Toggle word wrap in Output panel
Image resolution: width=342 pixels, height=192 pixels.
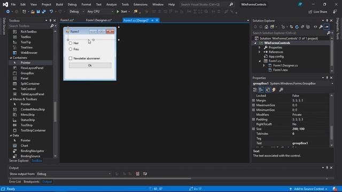click(x=145, y=174)
